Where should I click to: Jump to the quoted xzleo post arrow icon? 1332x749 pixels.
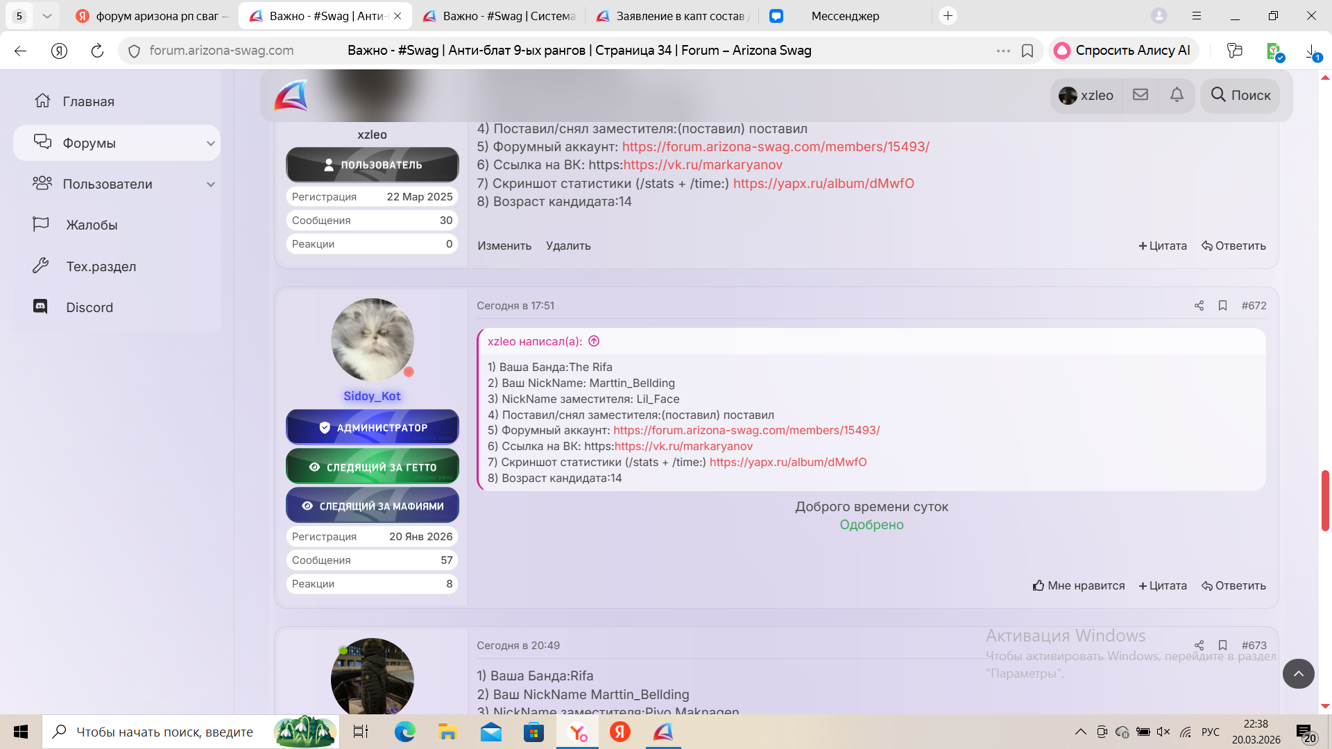(594, 341)
